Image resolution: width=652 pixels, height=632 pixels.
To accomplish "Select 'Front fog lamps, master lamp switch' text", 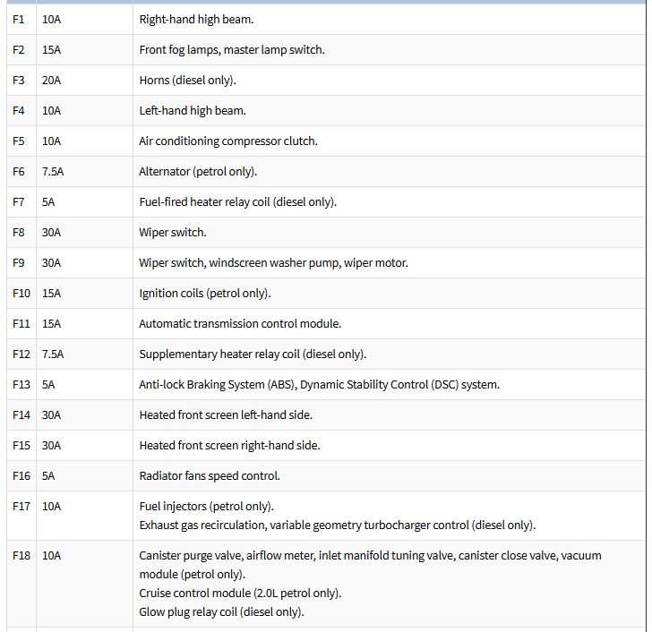I will [231, 49].
